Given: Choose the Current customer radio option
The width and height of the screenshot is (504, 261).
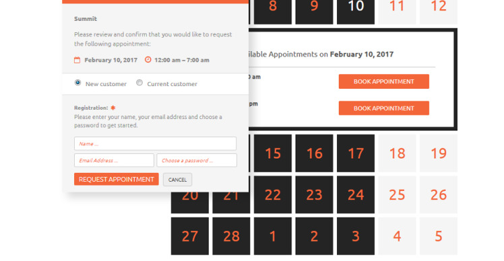Looking at the screenshot, I should pos(139,83).
